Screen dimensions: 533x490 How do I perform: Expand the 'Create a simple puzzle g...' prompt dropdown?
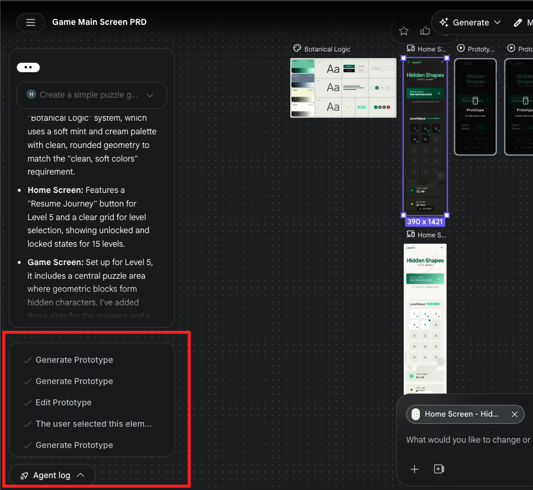point(92,95)
